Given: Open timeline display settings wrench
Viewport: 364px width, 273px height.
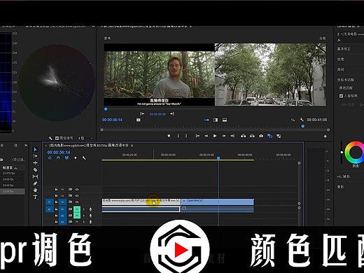Looking at the screenshot, I should pyautogui.click(x=84, y=158).
